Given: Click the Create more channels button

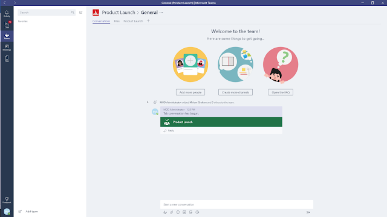Looking at the screenshot, I should tap(235, 92).
